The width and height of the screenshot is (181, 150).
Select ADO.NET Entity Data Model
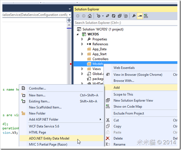(x=62, y=138)
